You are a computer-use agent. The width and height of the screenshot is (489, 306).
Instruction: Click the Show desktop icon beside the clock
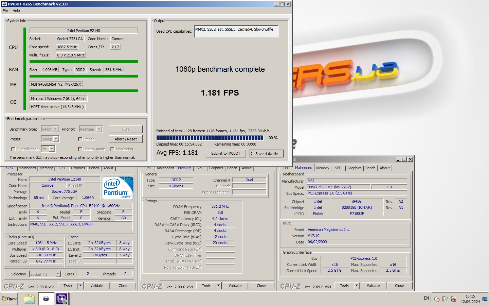485,299
